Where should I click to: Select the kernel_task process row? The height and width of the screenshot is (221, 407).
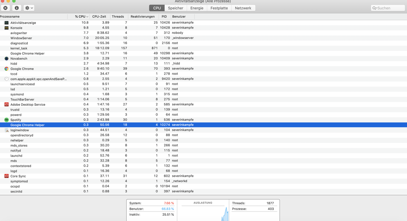tap(203, 48)
